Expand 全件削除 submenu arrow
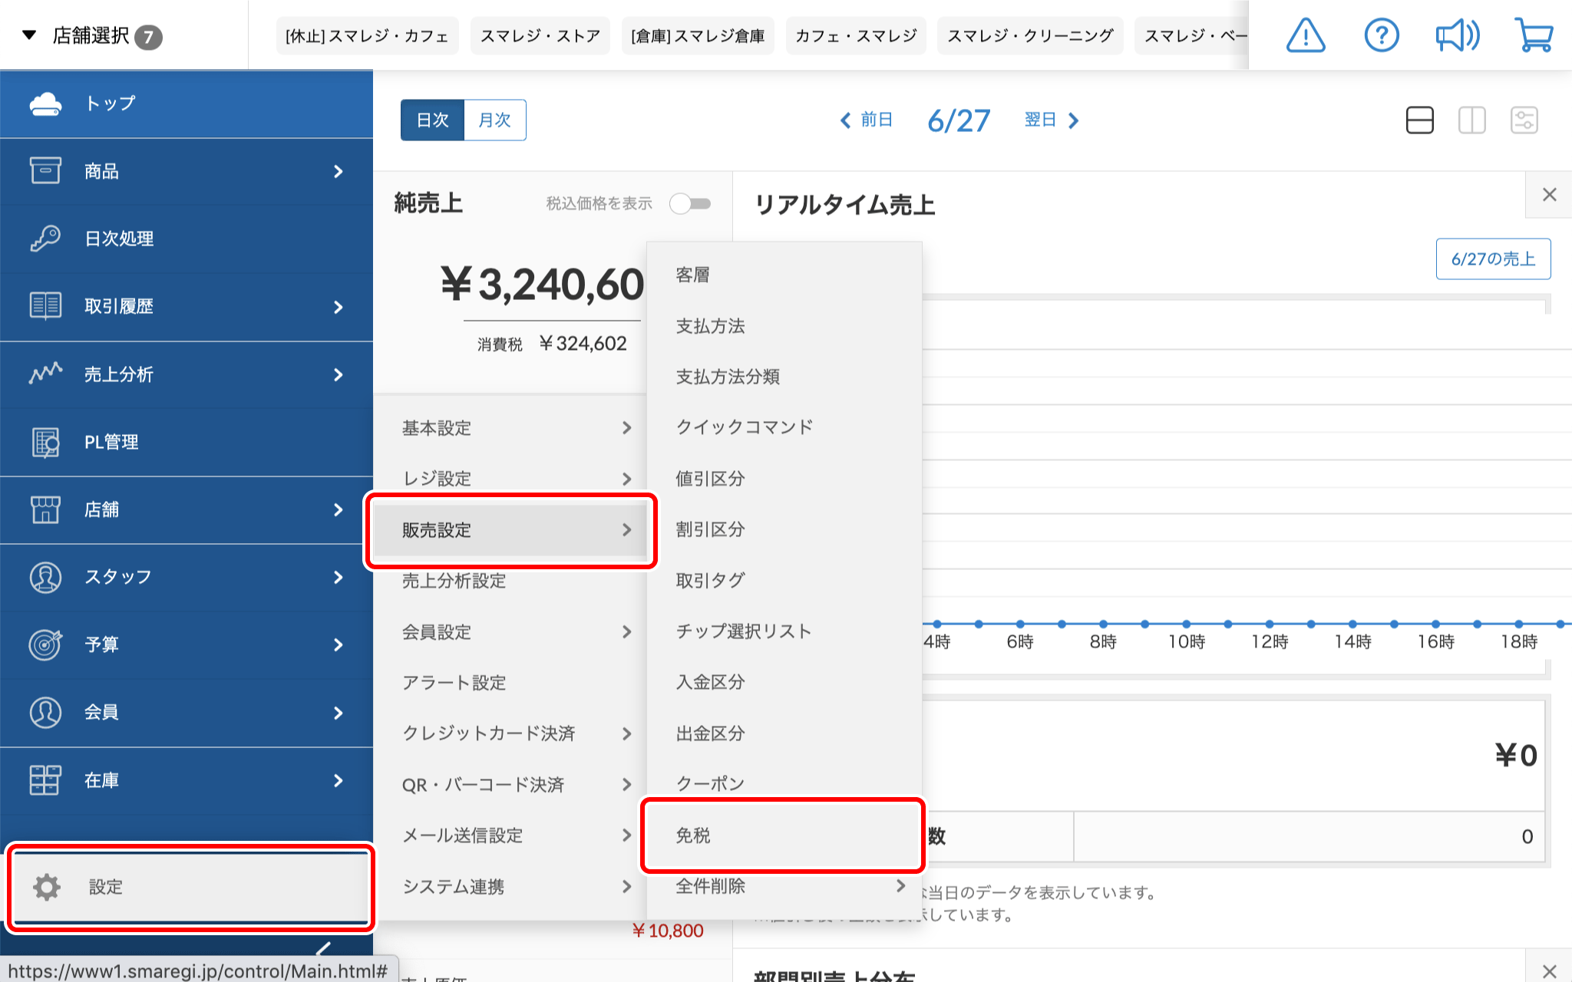The image size is (1572, 982). pyautogui.click(x=900, y=886)
